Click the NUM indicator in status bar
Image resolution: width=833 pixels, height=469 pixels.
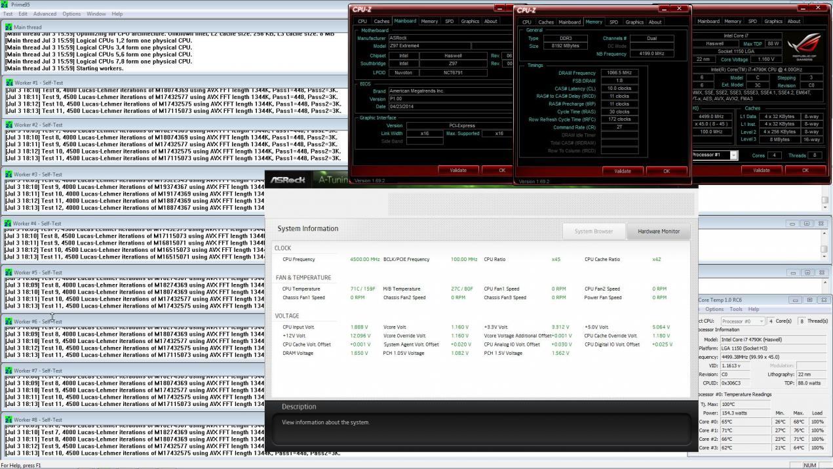click(x=809, y=465)
